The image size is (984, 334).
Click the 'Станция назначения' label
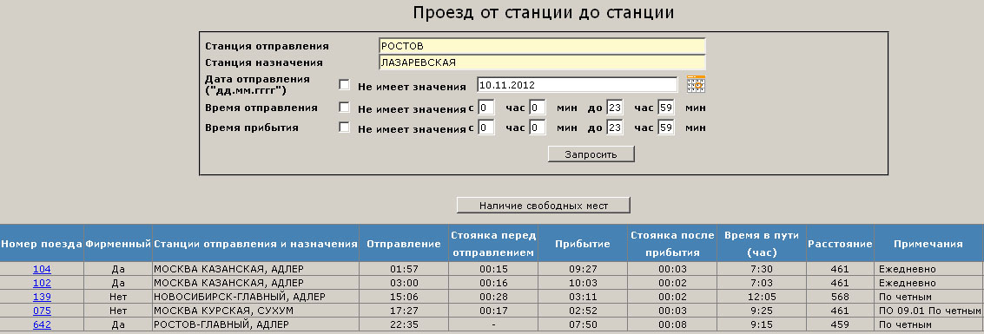coord(264,62)
